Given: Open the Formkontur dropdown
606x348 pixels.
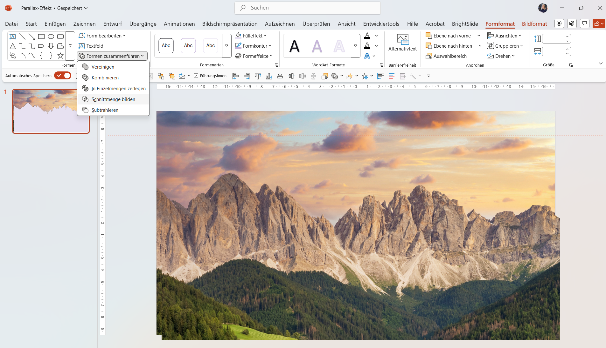Looking at the screenshot, I should tap(253, 46).
